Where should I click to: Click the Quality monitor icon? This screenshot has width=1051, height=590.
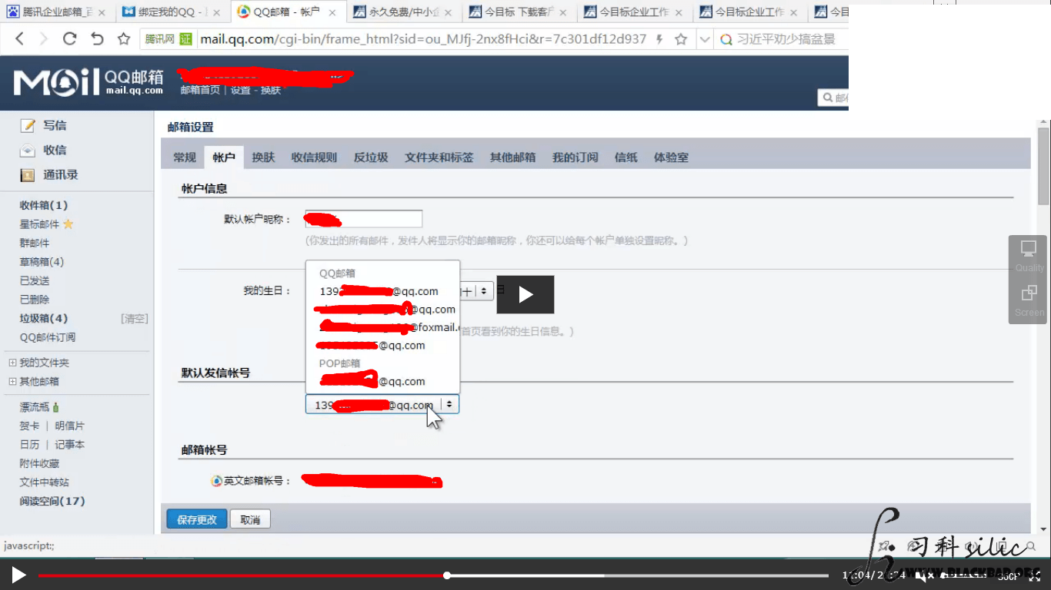(1029, 248)
